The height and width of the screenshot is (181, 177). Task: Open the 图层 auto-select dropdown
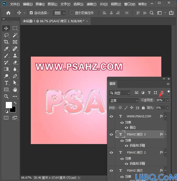pos(59,13)
